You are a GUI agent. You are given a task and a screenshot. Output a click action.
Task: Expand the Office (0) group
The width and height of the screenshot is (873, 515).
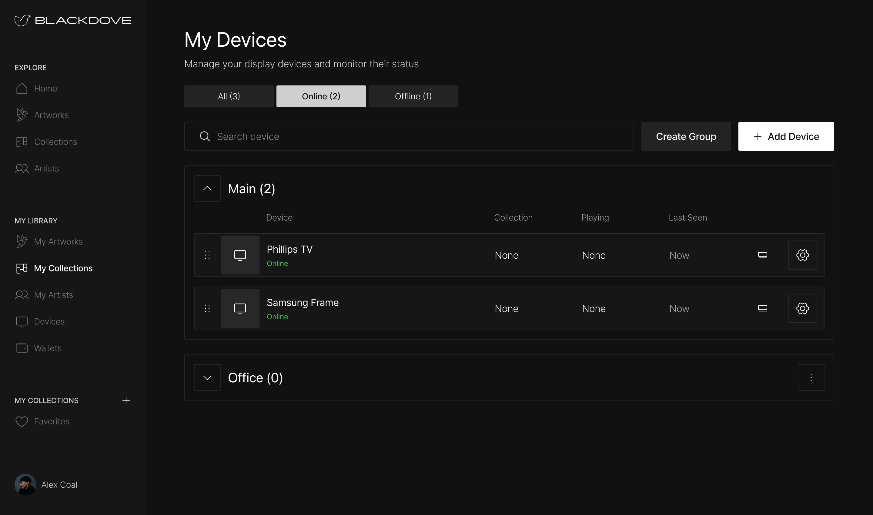coord(207,377)
